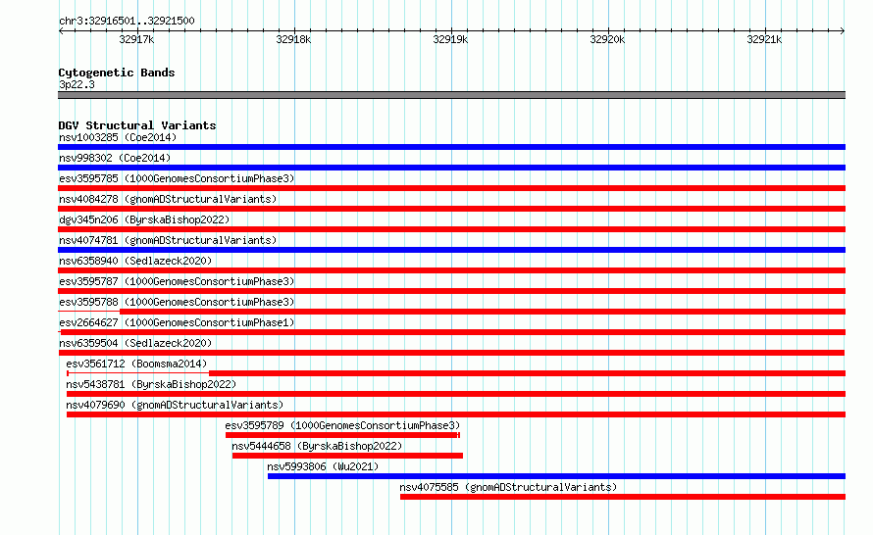Select the red bar for nsv4079690
Image resolution: width=873 pixels, height=535 pixels.
(x=456, y=414)
